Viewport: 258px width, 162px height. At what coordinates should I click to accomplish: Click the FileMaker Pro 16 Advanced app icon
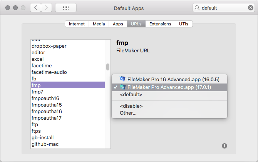pos(122,79)
